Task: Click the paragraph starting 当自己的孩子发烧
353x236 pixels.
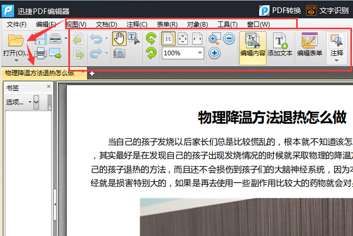Action: [222, 162]
